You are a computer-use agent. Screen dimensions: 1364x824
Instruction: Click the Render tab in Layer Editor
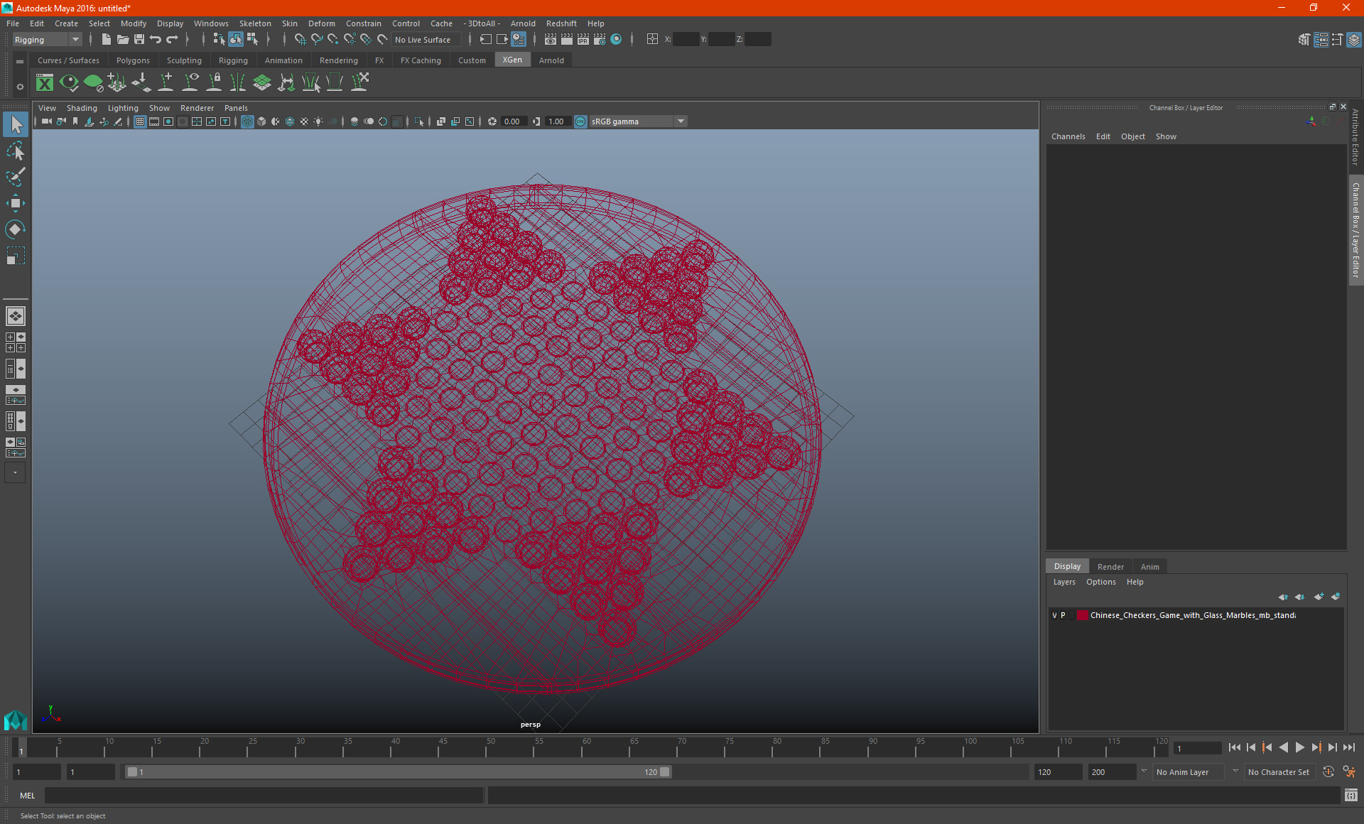[1110, 566]
